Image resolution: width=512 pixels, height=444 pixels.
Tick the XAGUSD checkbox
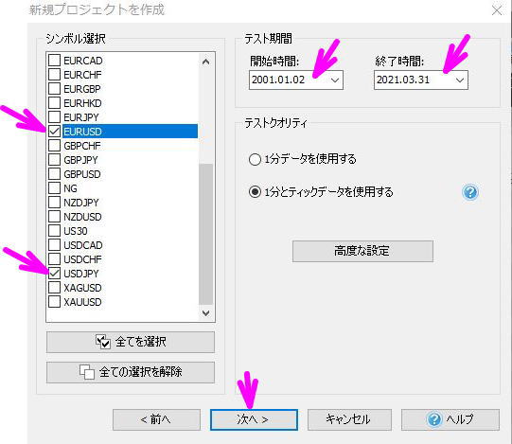coord(54,288)
